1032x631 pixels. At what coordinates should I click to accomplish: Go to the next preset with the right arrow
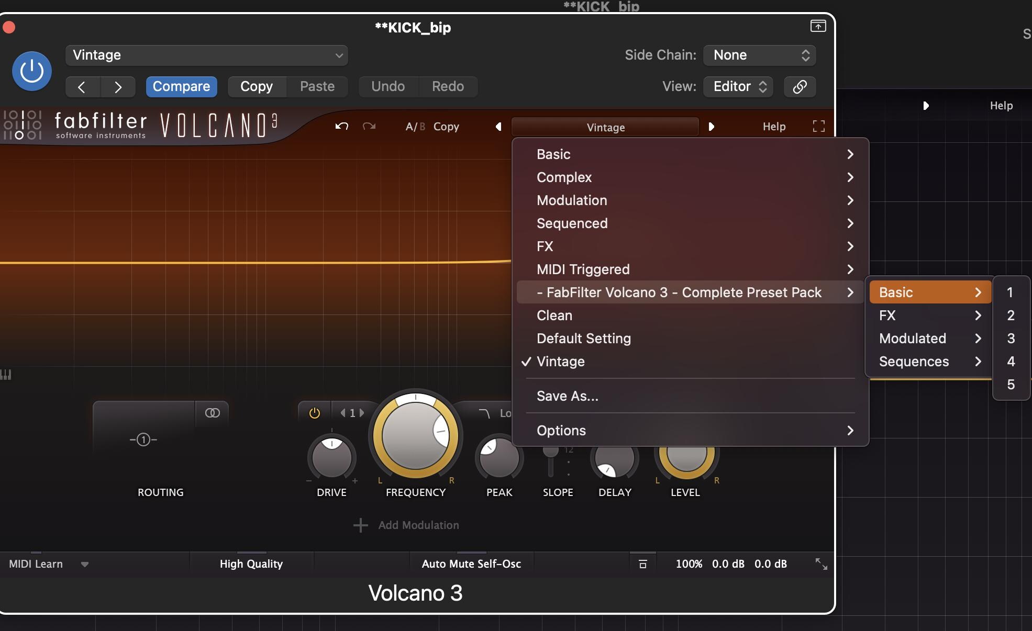[x=118, y=87]
